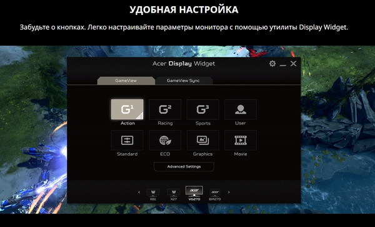The image size is (375, 227).
Task: Select the Graphics mode icon
Action: tap(202, 140)
